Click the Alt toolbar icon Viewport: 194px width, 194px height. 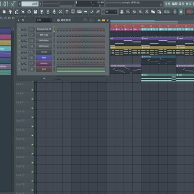134,12
